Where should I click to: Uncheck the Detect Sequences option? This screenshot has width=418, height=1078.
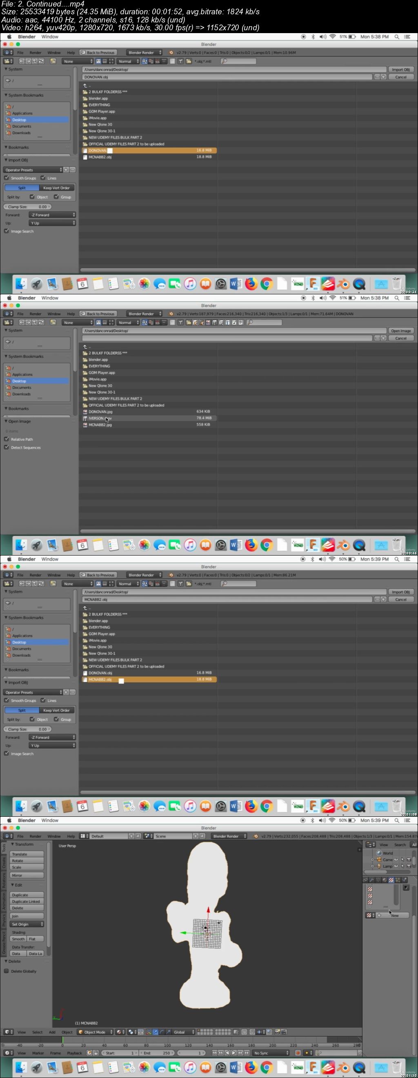click(x=6, y=447)
